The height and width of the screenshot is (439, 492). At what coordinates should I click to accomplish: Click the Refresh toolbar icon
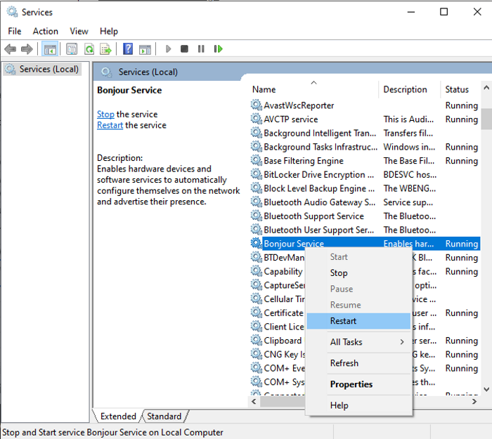[89, 49]
